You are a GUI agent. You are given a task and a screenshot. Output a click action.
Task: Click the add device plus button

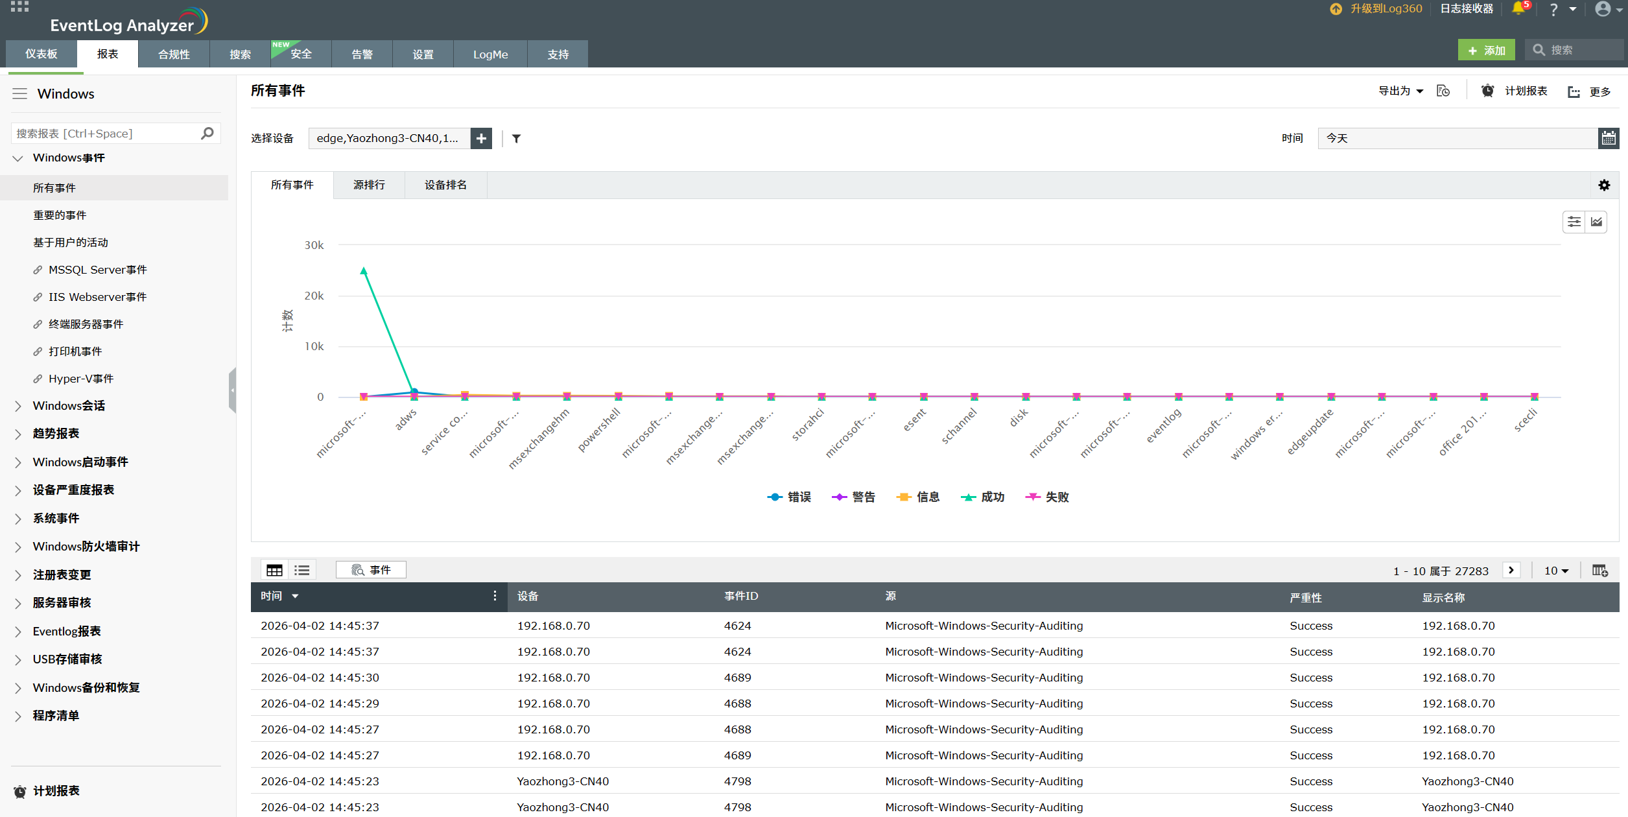coord(481,138)
